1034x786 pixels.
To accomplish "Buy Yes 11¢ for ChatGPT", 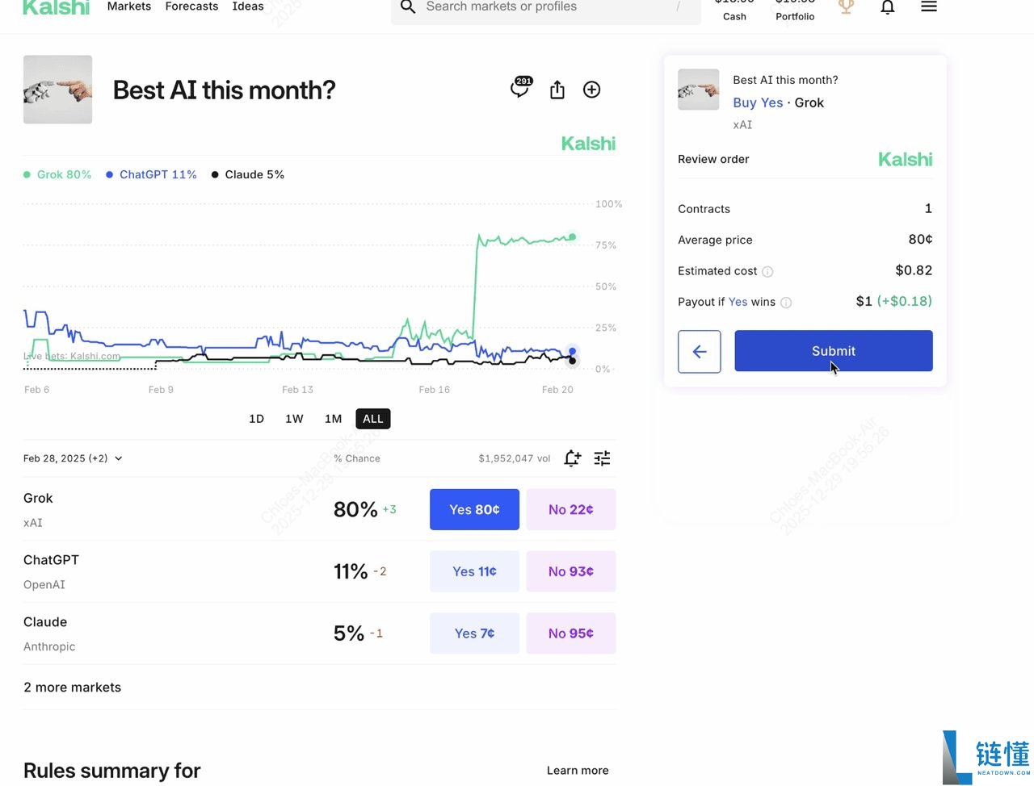I will point(474,571).
